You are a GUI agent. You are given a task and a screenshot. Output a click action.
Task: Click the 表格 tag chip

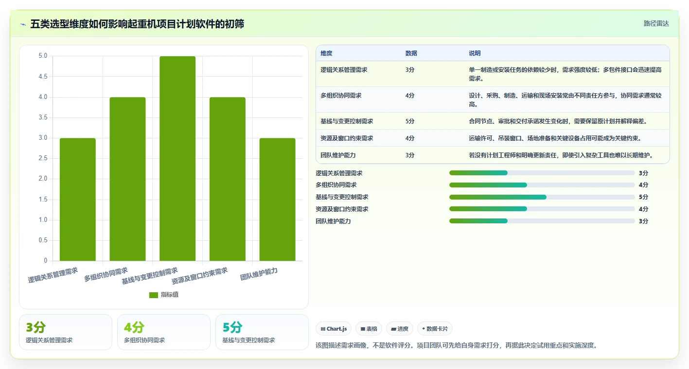[x=369, y=329]
